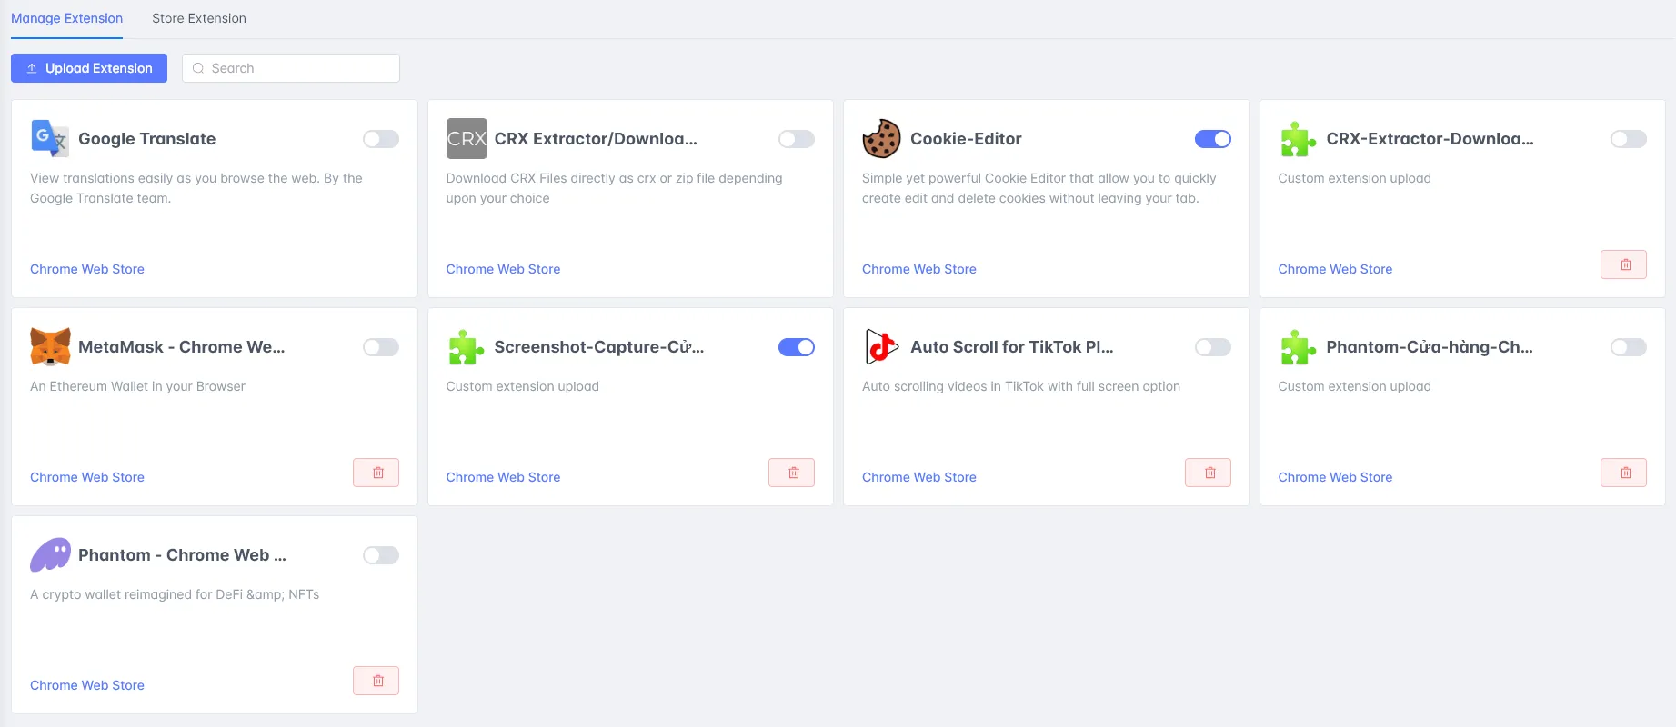Image resolution: width=1676 pixels, height=727 pixels.
Task: Switch to the Store Extension tab
Action: click(199, 18)
